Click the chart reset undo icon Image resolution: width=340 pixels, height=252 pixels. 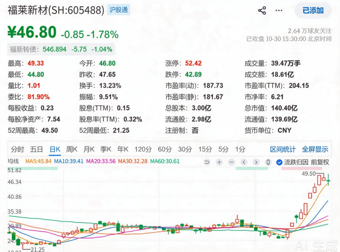tap(207, 162)
